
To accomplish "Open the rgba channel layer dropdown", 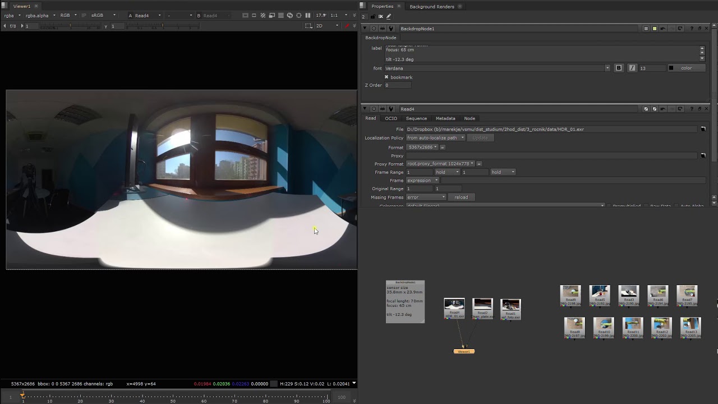I will coord(12,16).
